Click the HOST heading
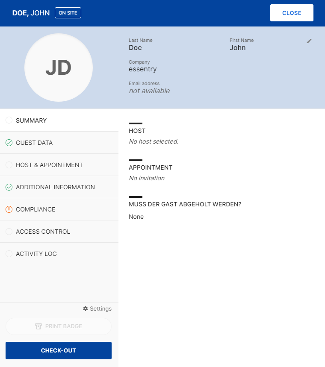 click(x=137, y=131)
